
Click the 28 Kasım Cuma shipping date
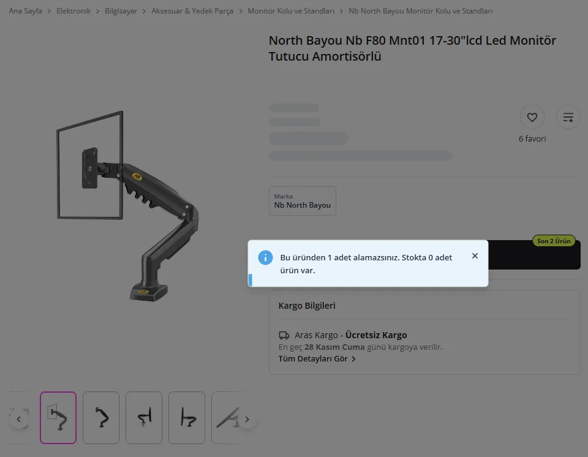[334, 347]
